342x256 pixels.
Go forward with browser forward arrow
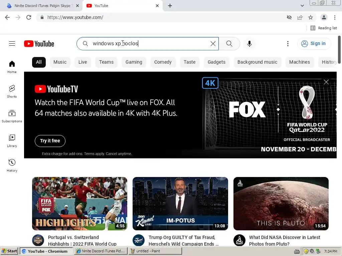tap(18, 17)
